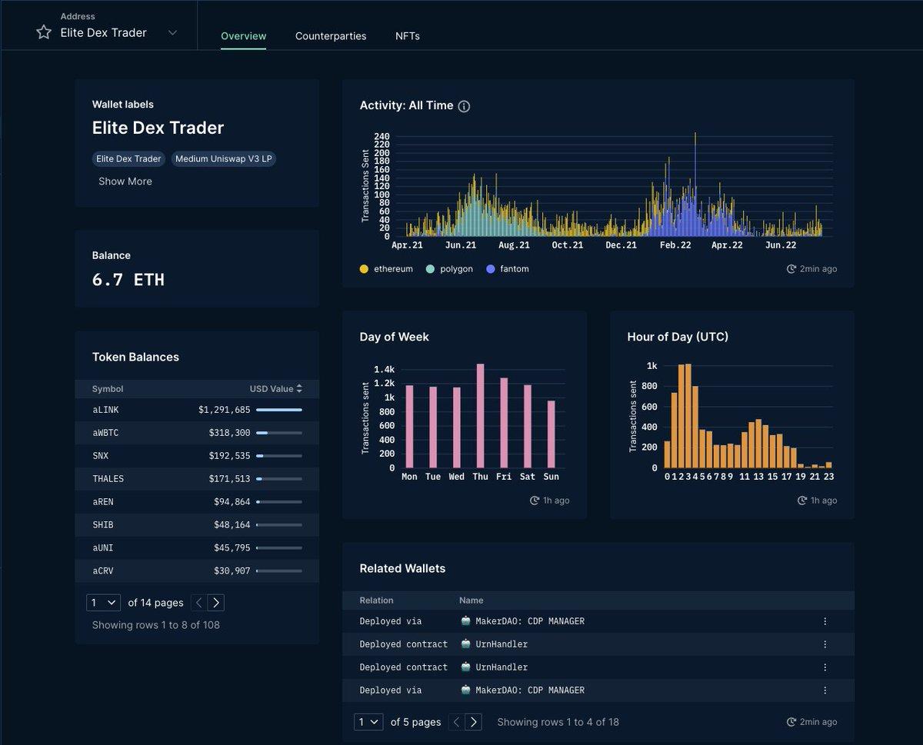Toggle the fantom series in legend
Viewport: 923px width, 745px height.
pyautogui.click(x=492, y=269)
